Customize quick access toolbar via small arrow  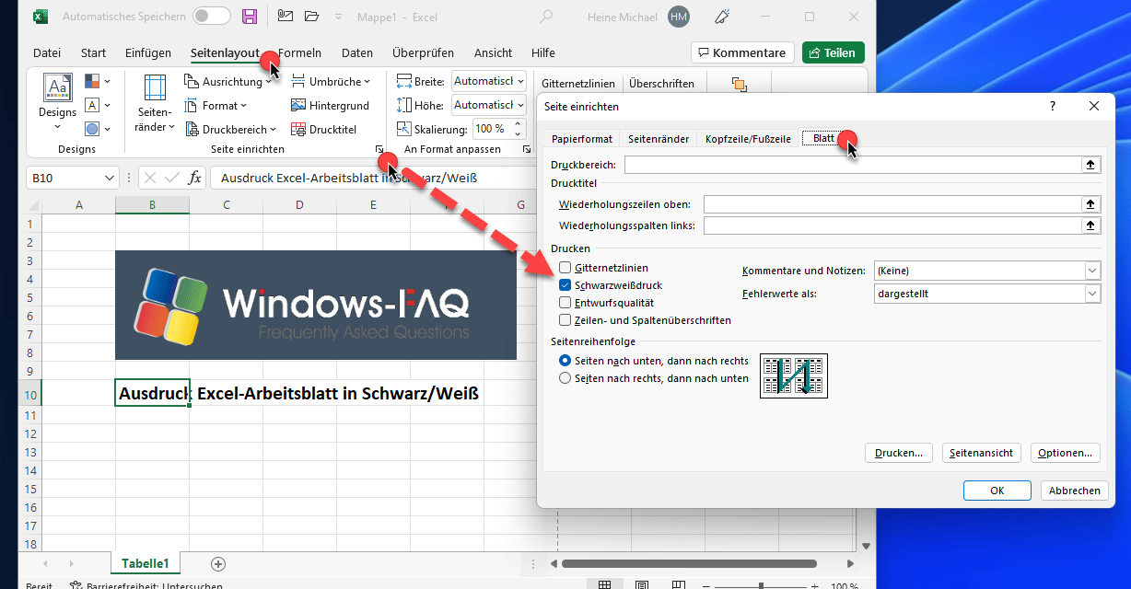click(336, 17)
